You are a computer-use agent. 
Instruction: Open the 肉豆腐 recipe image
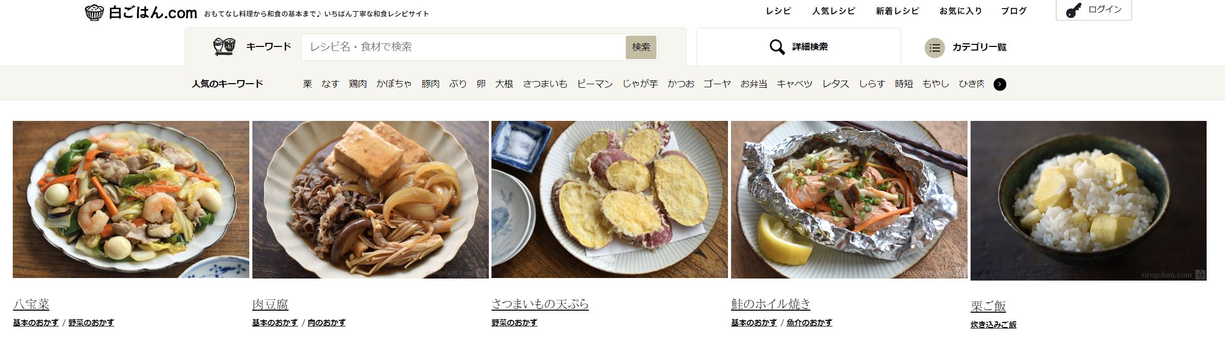(x=370, y=199)
